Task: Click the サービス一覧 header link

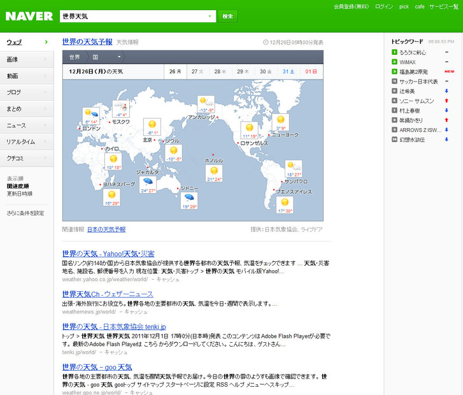Action: [444, 6]
